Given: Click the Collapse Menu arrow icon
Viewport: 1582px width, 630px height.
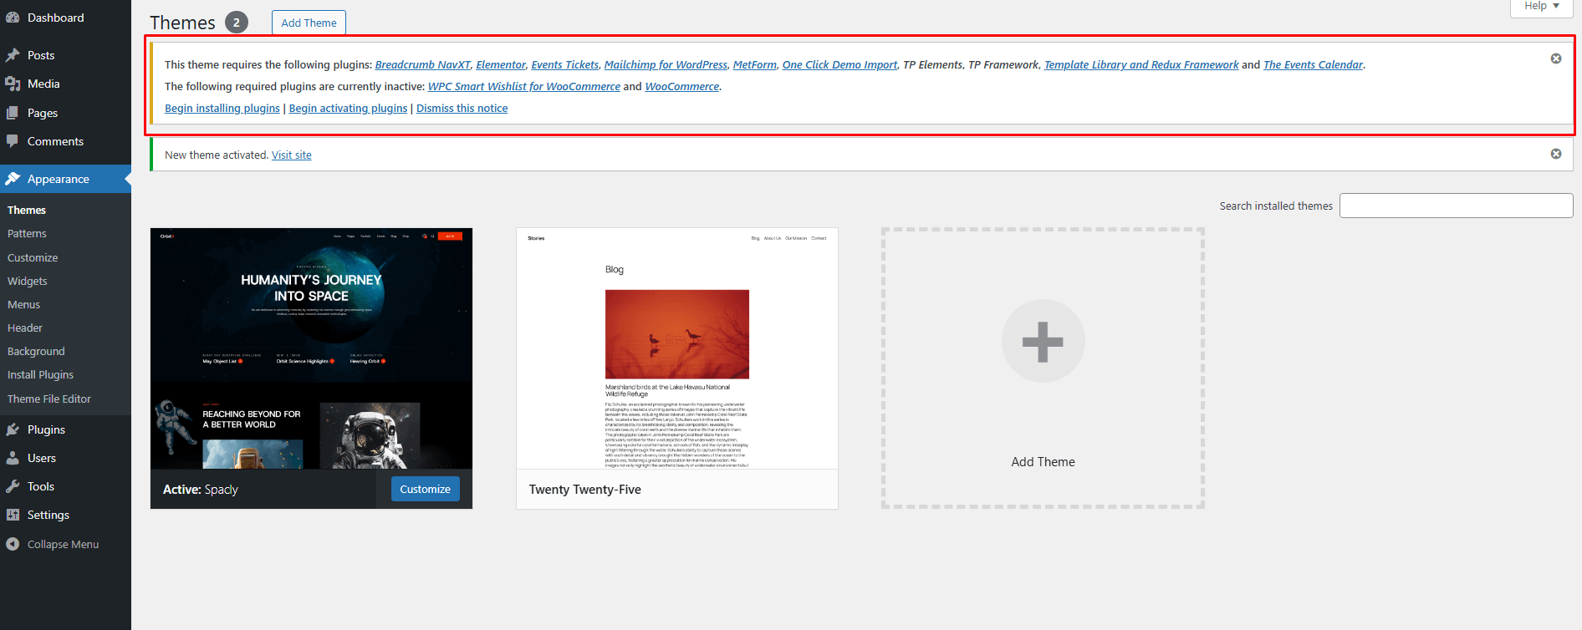Looking at the screenshot, I should tap(13, 544).
